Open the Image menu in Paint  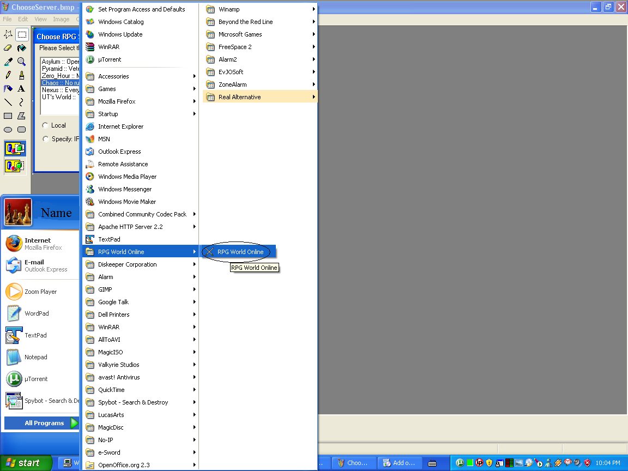61,19
